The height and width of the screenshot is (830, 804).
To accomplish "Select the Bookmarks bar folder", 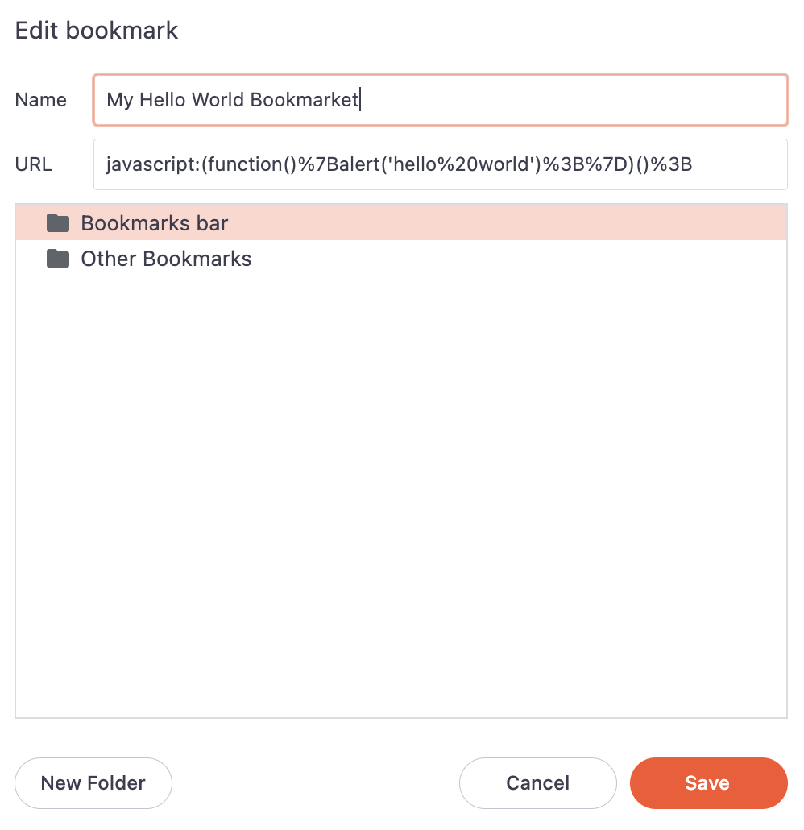I will 154,222.
